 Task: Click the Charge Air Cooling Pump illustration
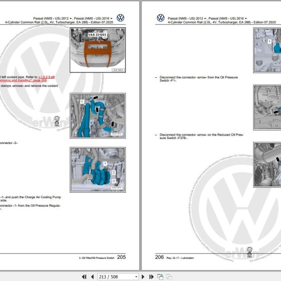click(x=98, y=170)
